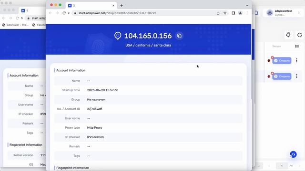305x171 pixels.
Task: Go to the next page in pagination
Action: click(x=299, y=166)
